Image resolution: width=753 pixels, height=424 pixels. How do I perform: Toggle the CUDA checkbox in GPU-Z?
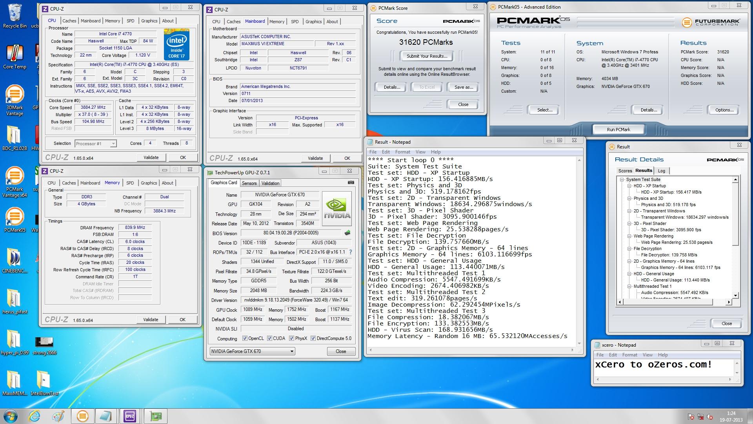pos(269,338)
